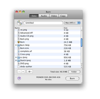The height and width of the screenshot is (99, 100).
Task: Click the Folder button
Action: point(74,72)
